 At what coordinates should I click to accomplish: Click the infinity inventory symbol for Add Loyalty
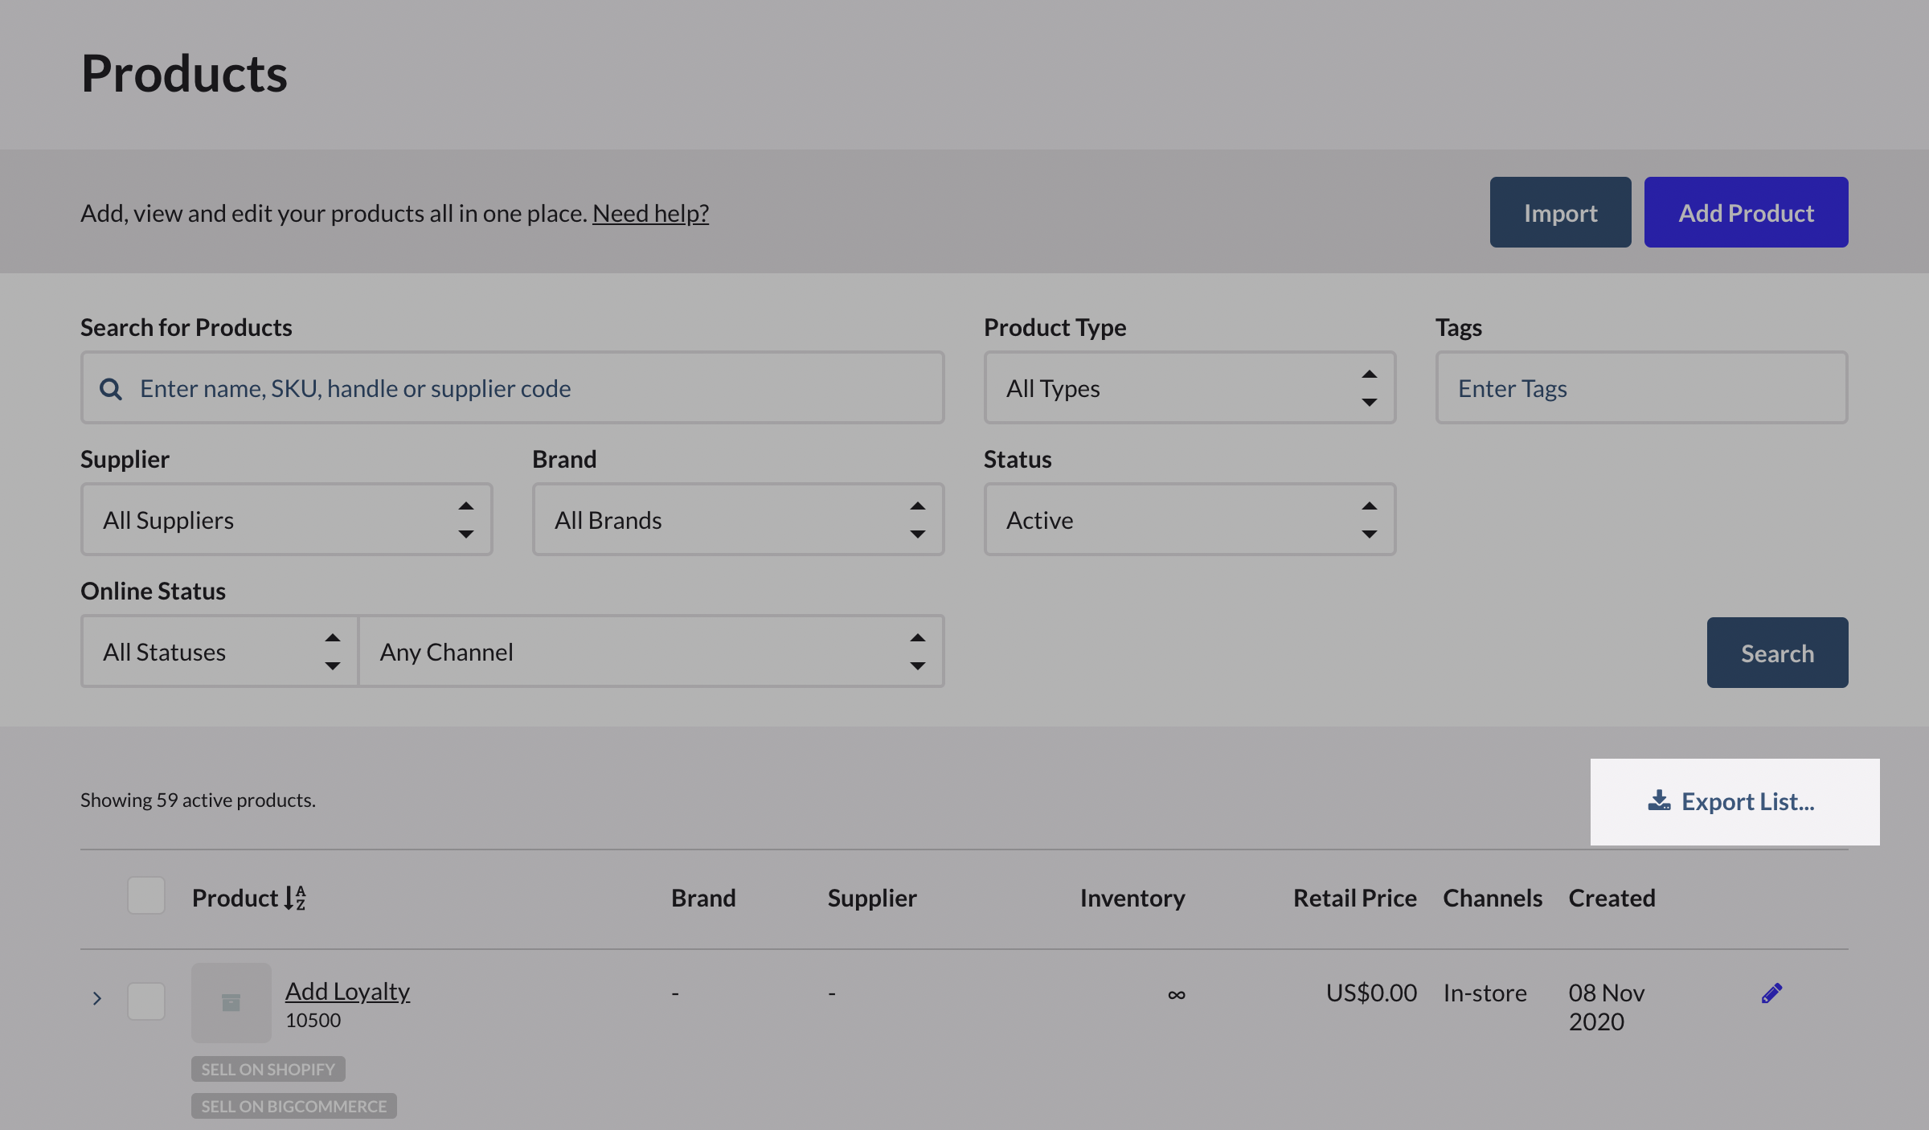(1175, 993)
